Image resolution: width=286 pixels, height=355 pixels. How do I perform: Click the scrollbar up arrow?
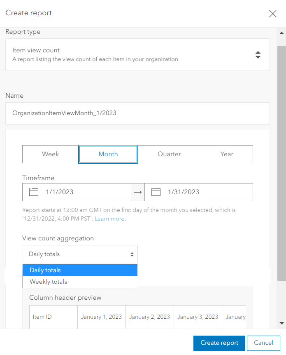pyautogui.click(x=281, y=33)
